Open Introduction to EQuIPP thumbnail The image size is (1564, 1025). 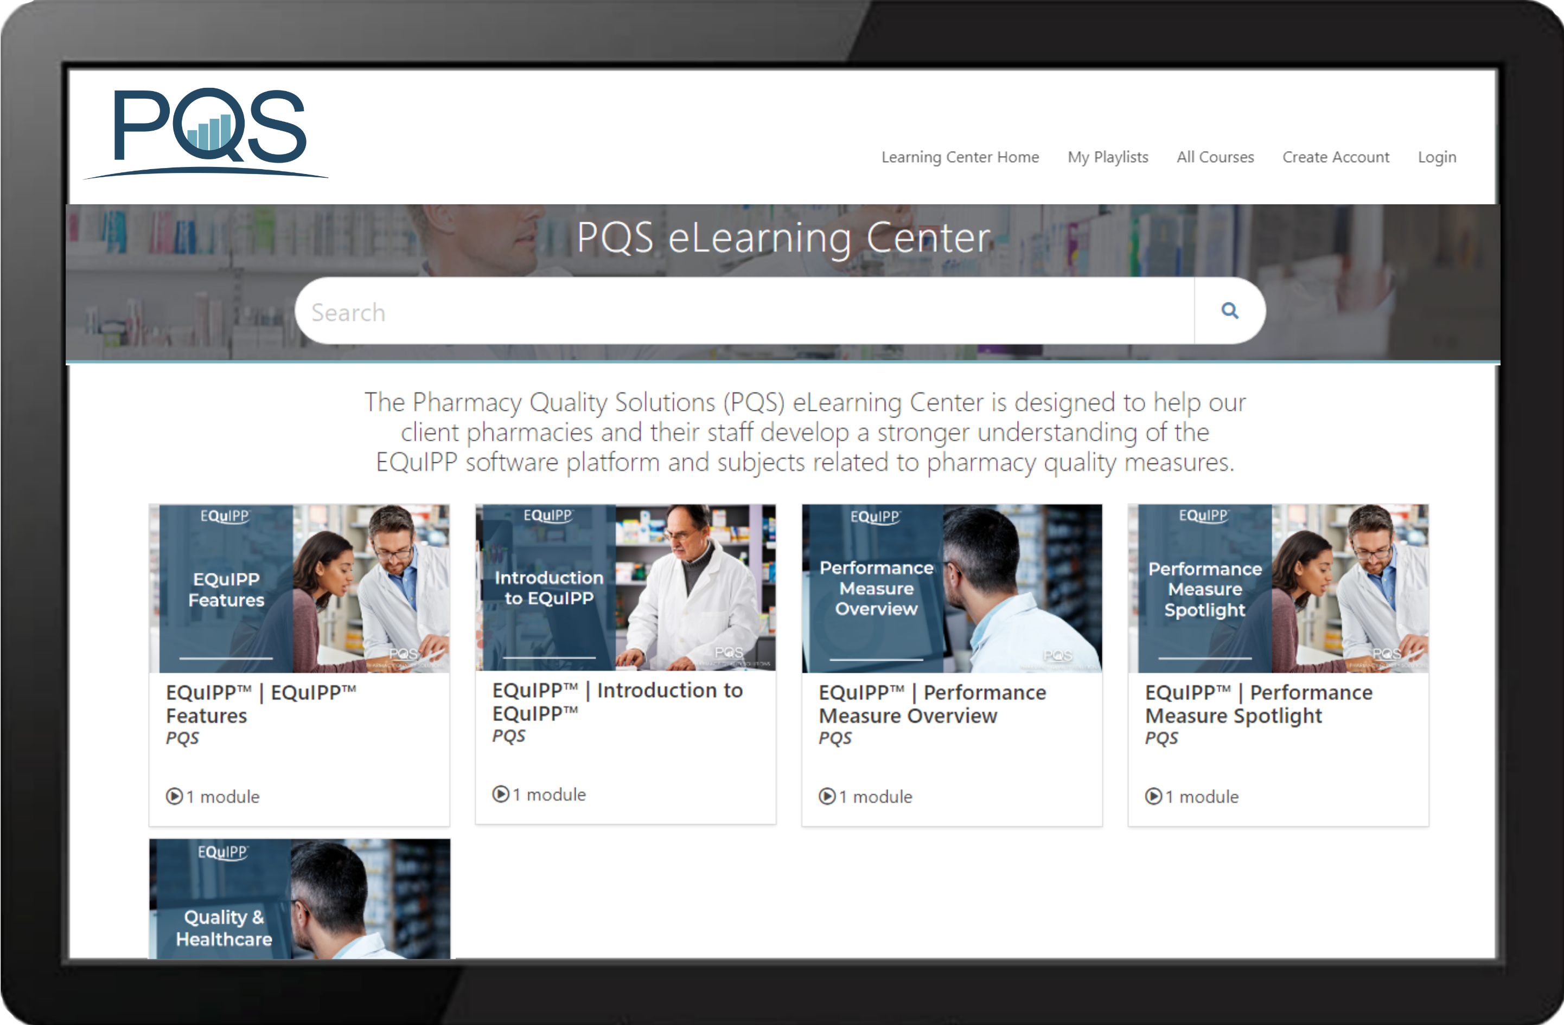coord(625,587)
